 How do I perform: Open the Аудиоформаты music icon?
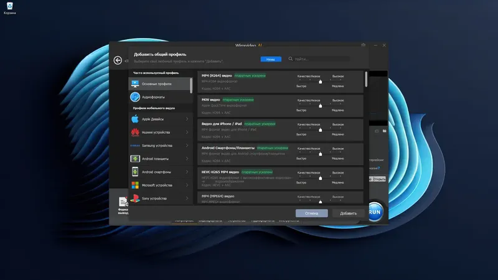coord(135,97)
